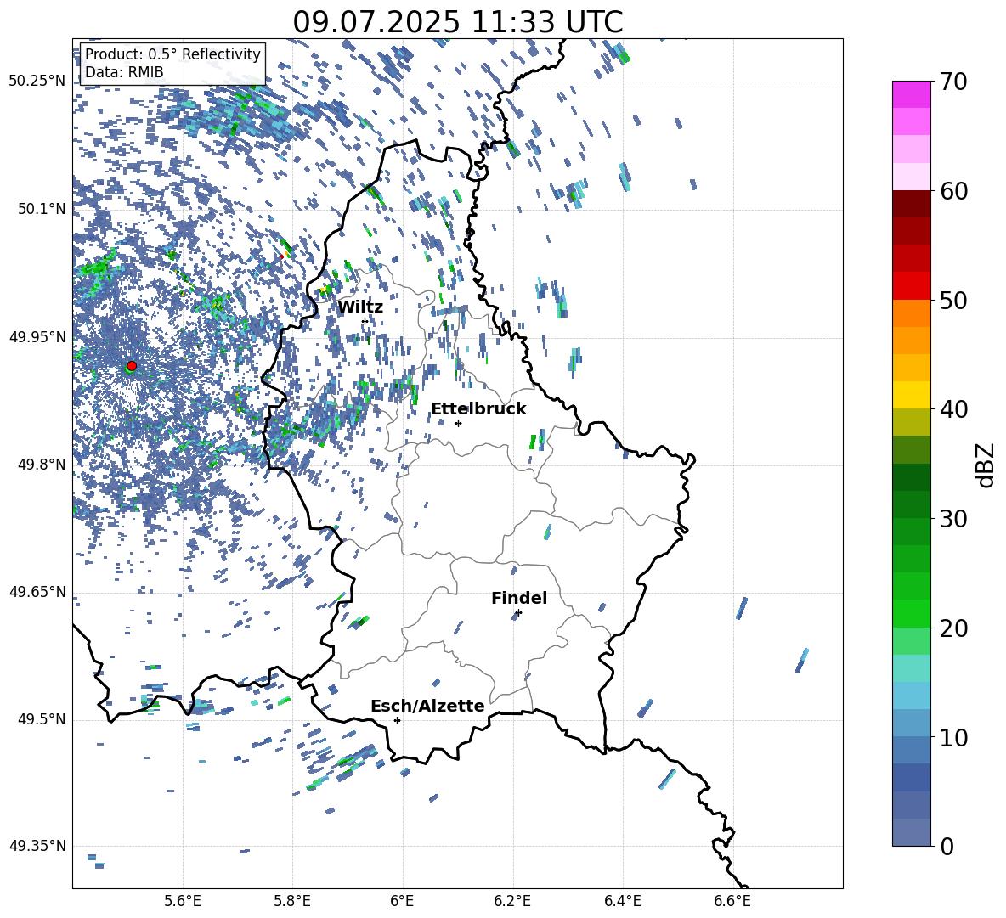
Task: Click the 49.35°N latitude label
Action: click(x=37, y=846)
